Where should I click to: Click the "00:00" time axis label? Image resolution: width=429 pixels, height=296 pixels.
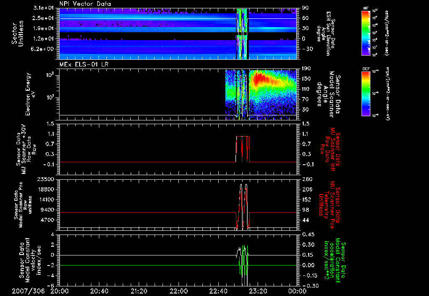(x=297, y=291)
